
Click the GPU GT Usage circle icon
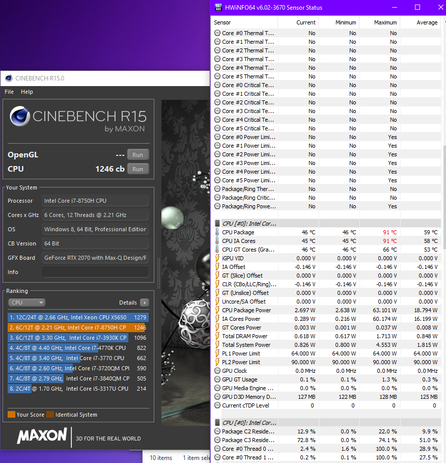[x=217, y=379]
